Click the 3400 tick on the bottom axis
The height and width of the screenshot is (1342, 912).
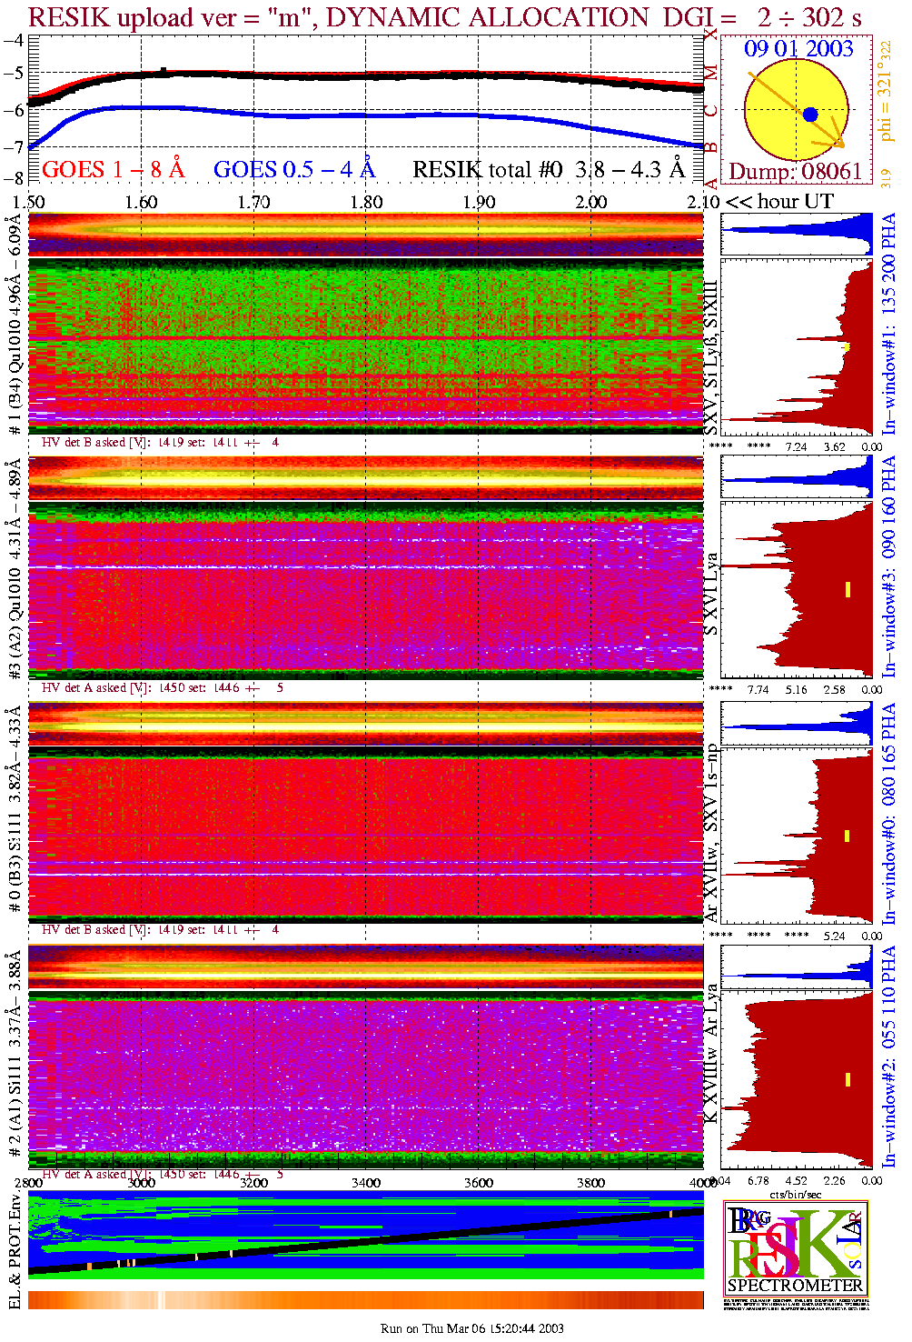coord(366,1183)
